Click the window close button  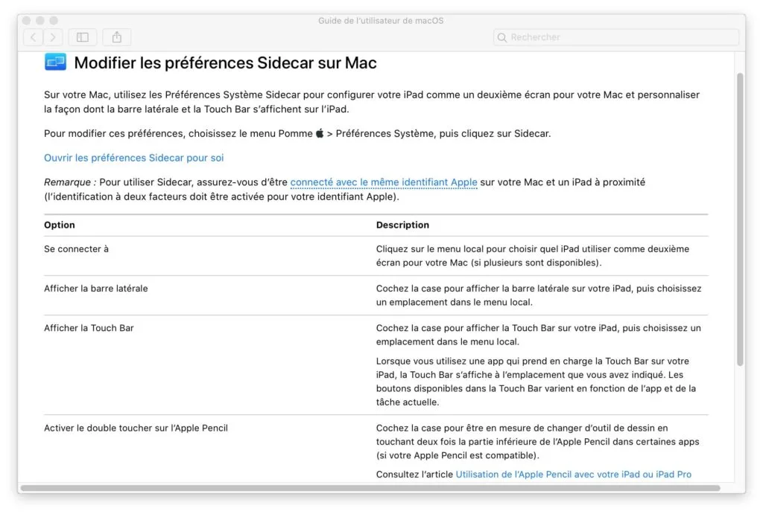point(26,20)
